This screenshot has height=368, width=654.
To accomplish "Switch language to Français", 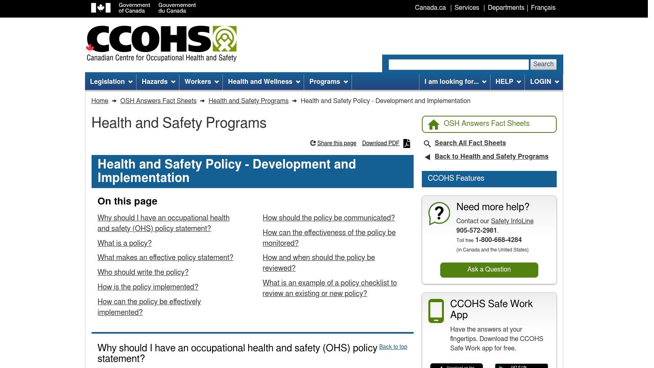I will pyautogui.click(x=543, y=8).
